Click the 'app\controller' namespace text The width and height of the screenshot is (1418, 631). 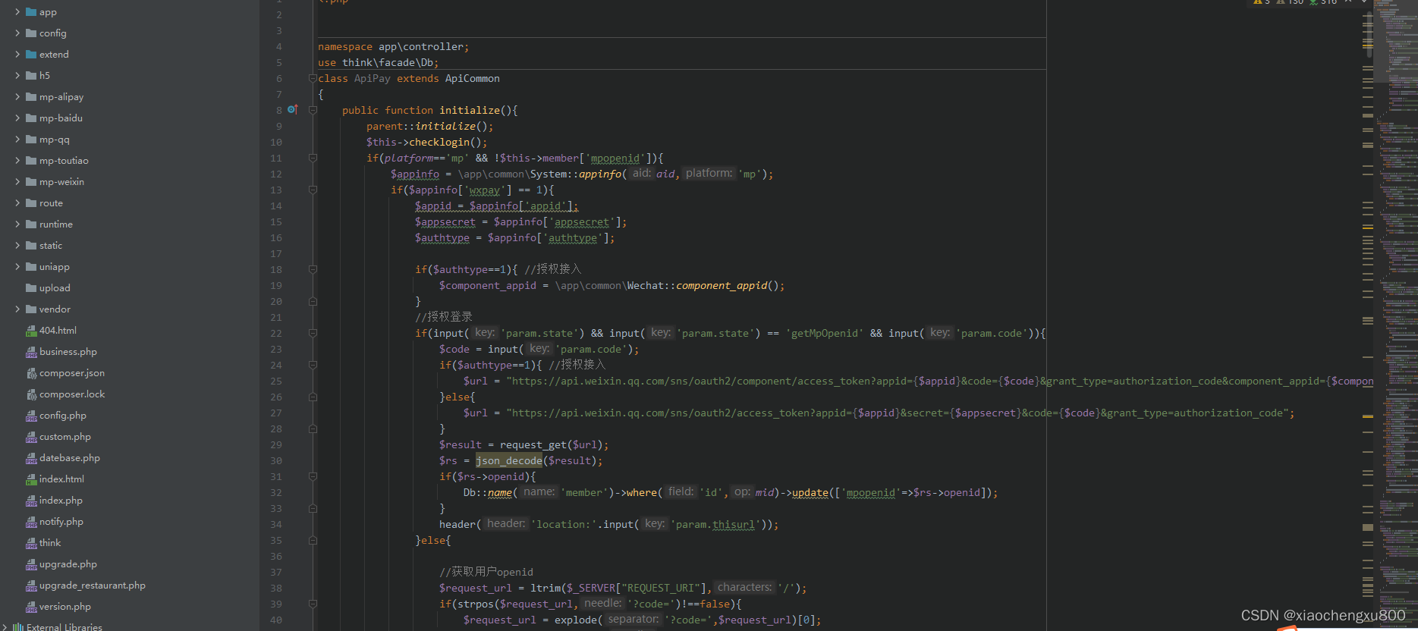(x=420, y=46)
